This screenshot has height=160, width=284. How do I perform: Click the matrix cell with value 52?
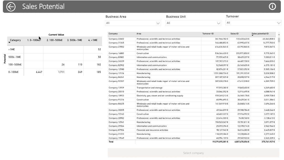click(93, 49)
